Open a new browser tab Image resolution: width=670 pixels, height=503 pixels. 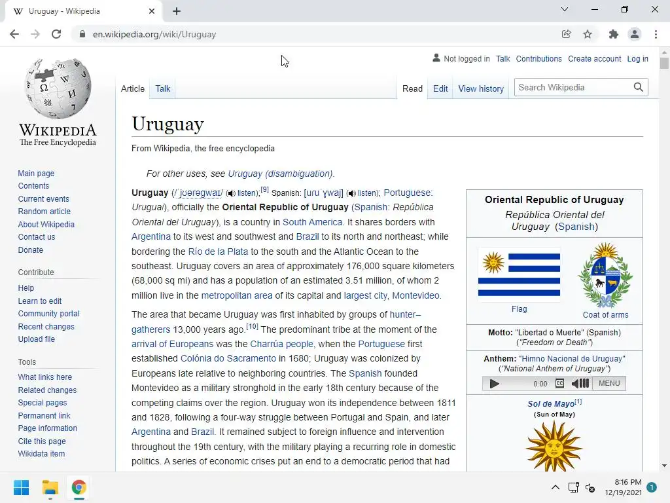[177, 11]
